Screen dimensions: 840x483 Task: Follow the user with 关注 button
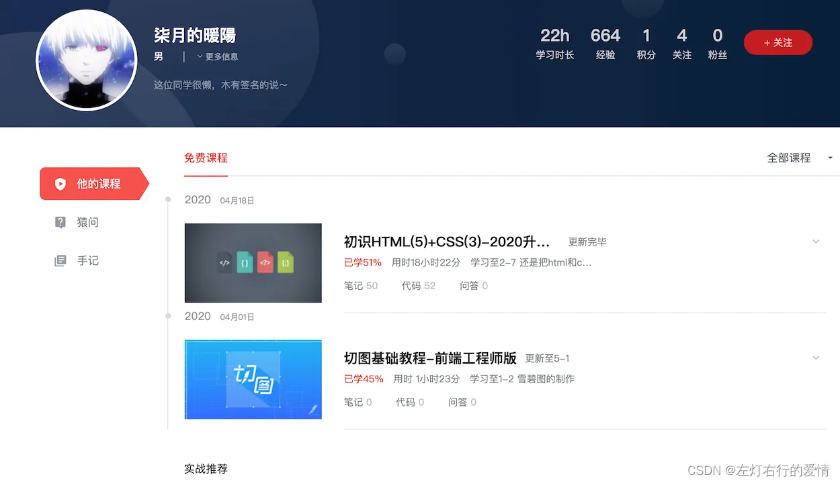coord(778,43)
